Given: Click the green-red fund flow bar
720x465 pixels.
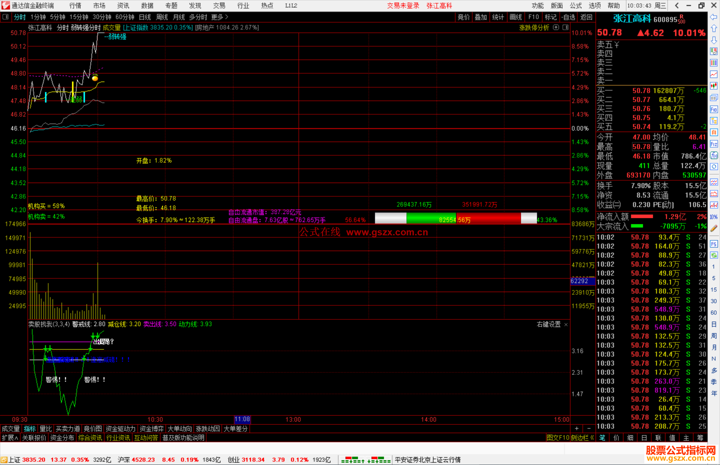Looking at the screenshot, I should click(456, 218).
